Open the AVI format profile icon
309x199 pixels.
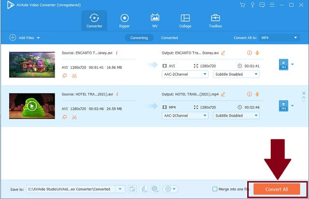tap(283, 65)
